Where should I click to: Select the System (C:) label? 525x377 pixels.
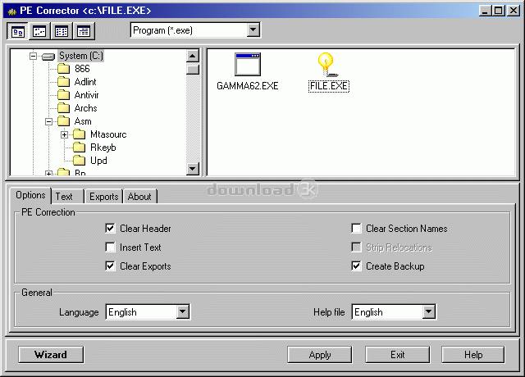[81, 56]
